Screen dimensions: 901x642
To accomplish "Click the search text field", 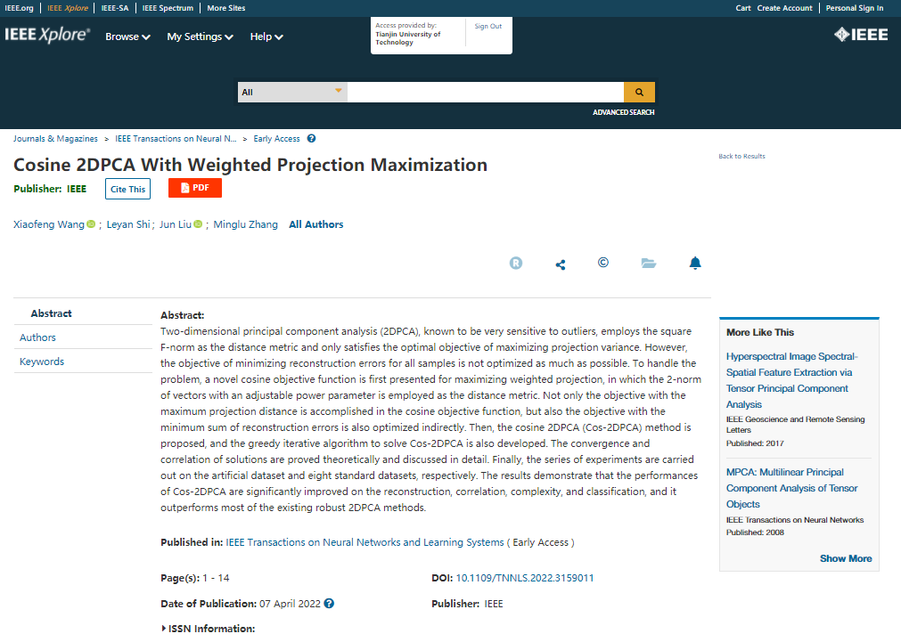I will (x=485, y=92).
